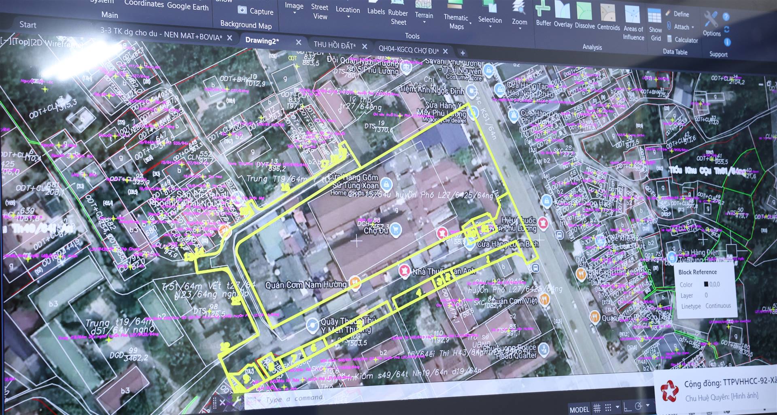This screenshot has width=777, height=415.
Task: Open the Rubber Sheet tool
Action: coord(398,13)
